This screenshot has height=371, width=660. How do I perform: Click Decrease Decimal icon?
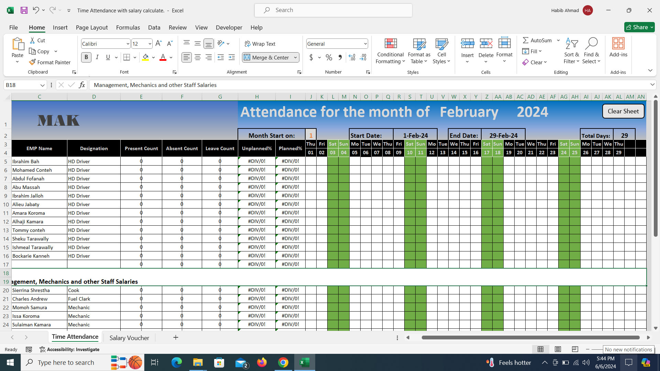[363, 57]
